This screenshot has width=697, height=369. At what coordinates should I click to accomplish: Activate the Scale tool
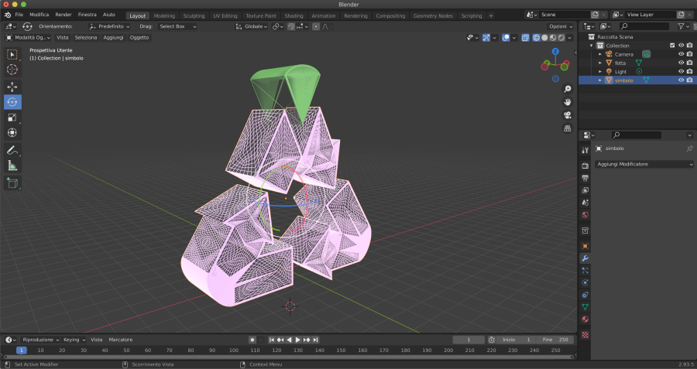click(12, 118)
